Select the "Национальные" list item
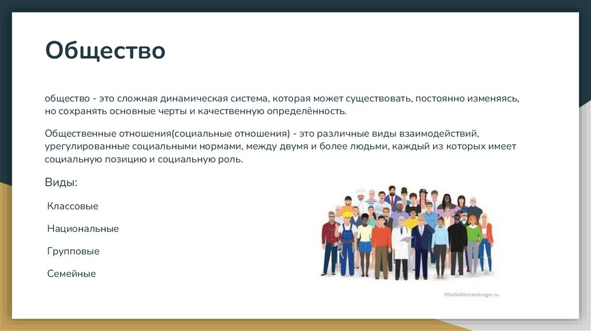The image size is (591, 331). 83,228
